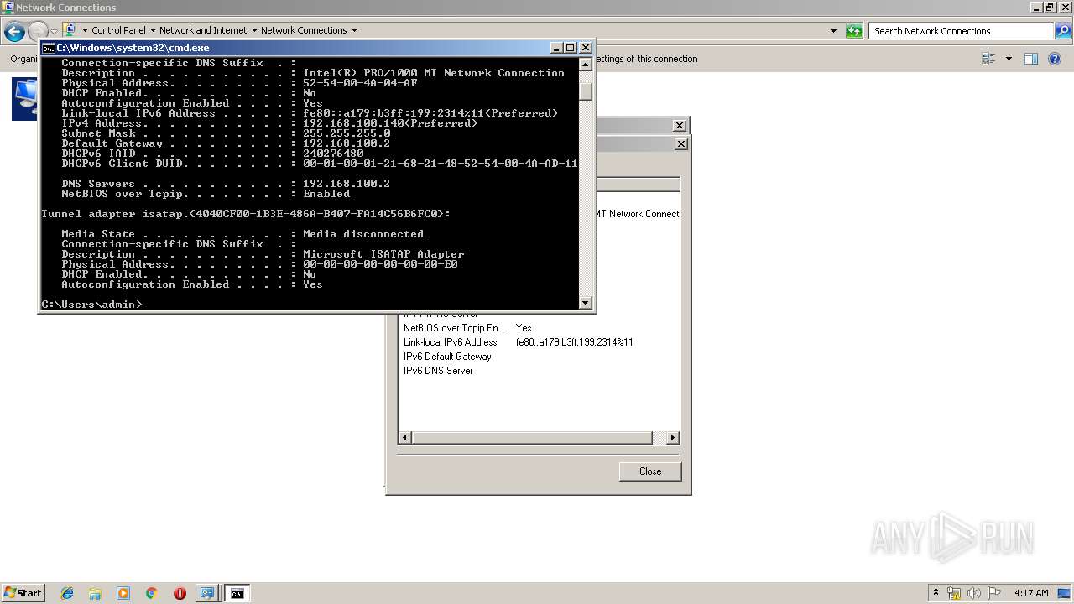Click the Back navigation arrow in Explorer
The height and width of the screenshot is (604, 1074).
pos(14,32)
